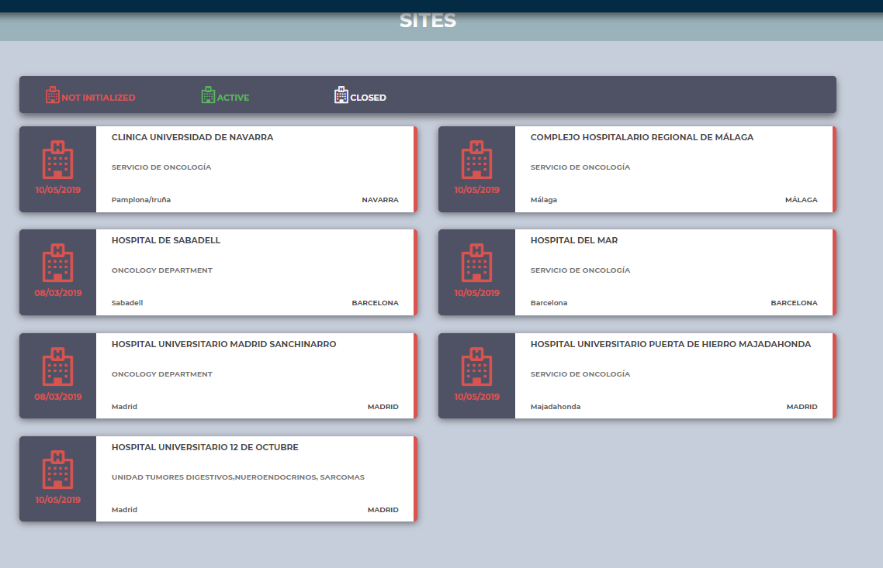Click Madrid Sanchinarro hospital building icon
Screen dimensions: 883x568
tap(58, 367)
